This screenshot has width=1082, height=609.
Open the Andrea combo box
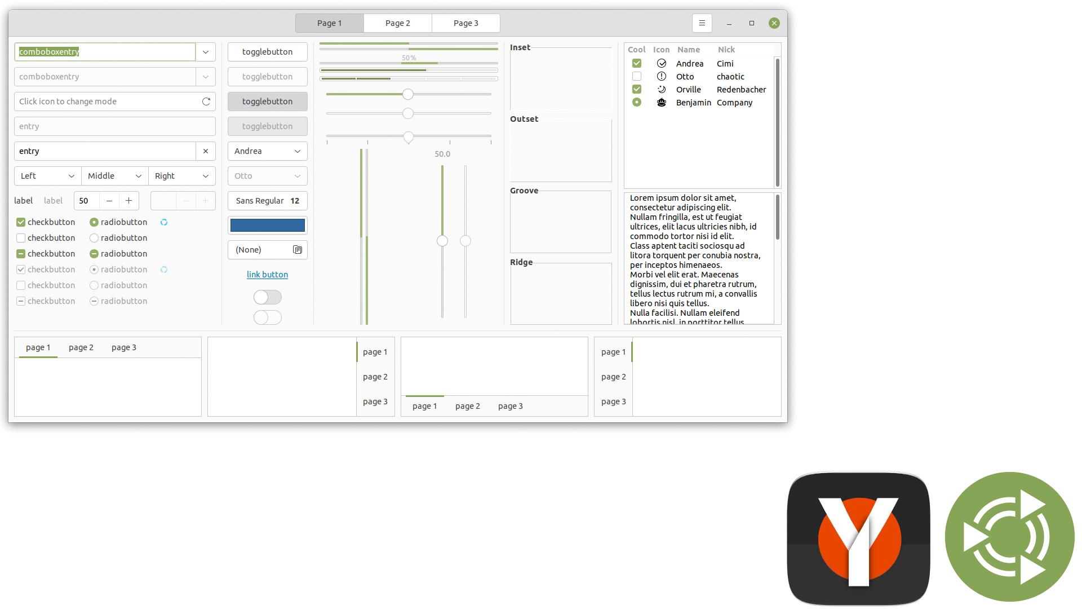click(268, 151)
